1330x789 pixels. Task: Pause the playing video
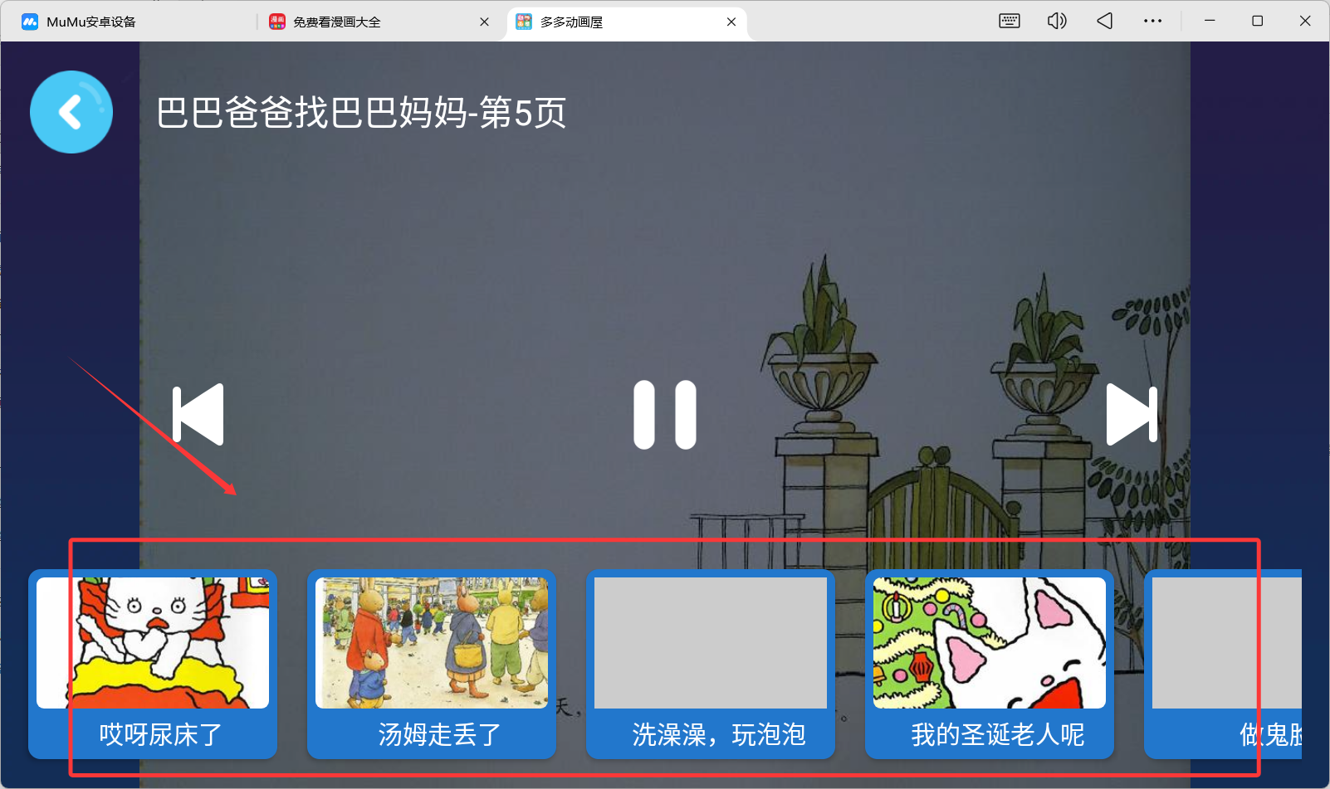664,415
